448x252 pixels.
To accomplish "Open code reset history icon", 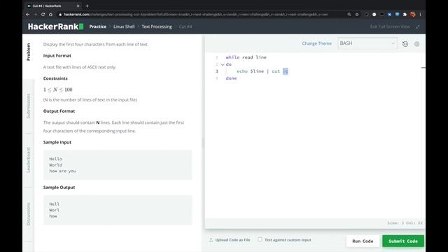I will pyautogui.click(x=405, y=44).
